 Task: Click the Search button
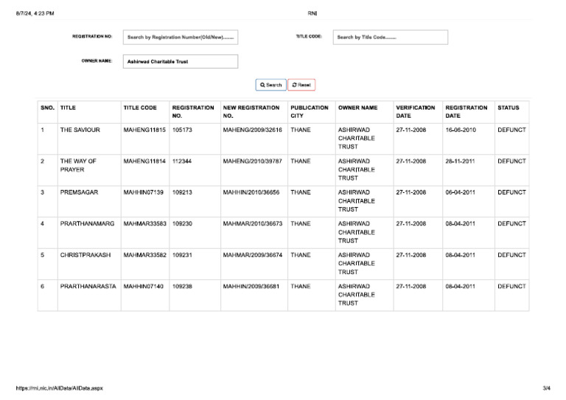(270, 85)
